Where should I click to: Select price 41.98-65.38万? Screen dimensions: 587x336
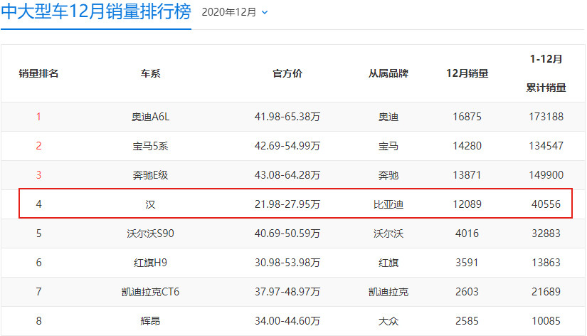tap(287, 117)
